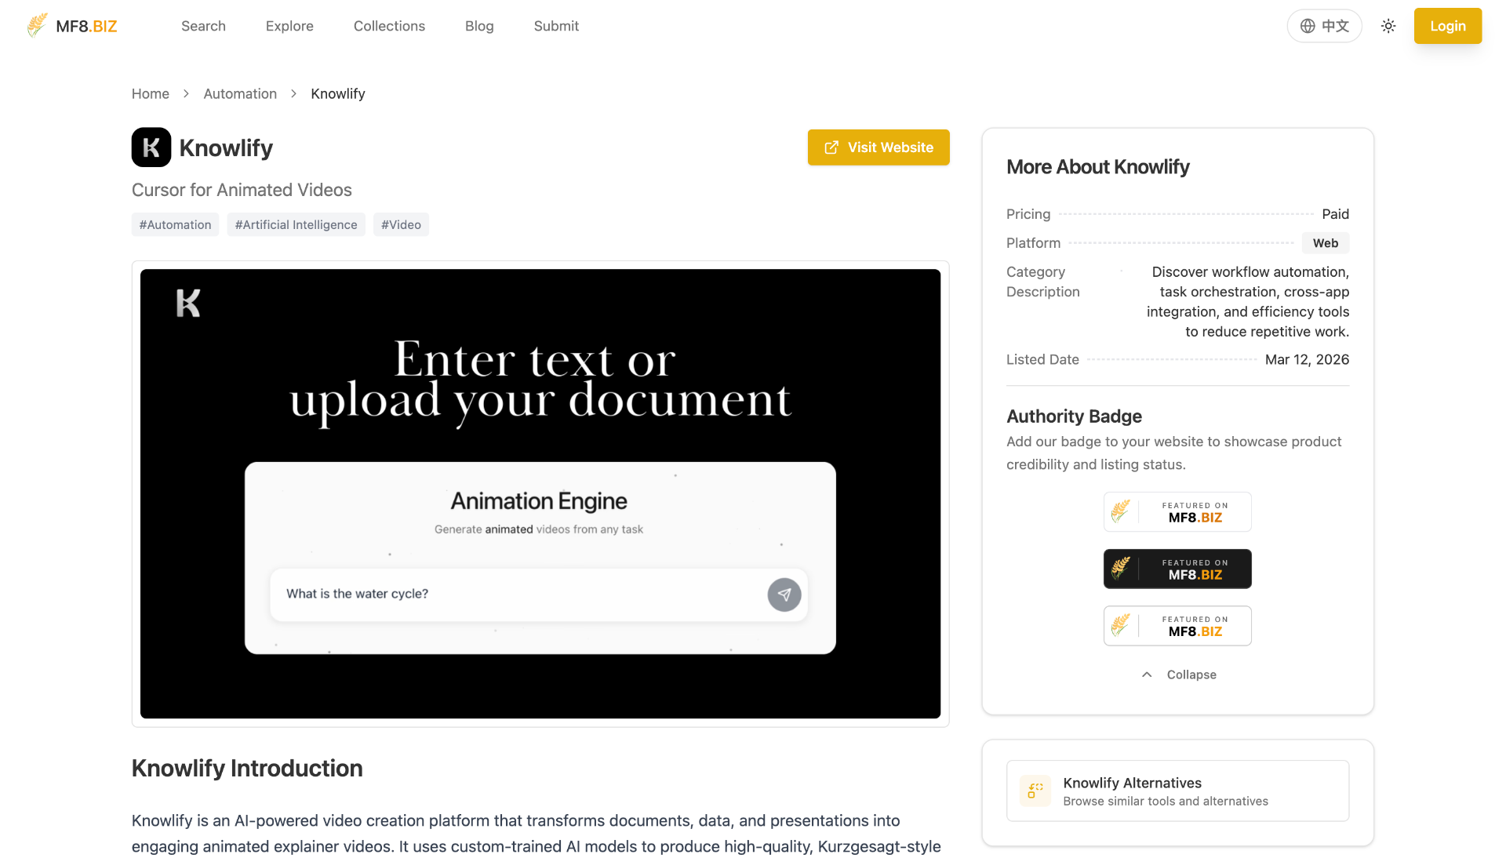
Task: Toggle the light/dark theme sun icon
Action: [x=1388, y=26]
